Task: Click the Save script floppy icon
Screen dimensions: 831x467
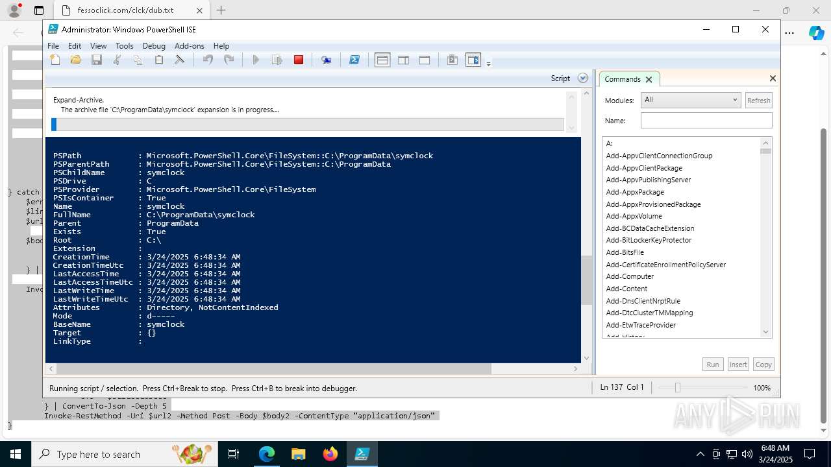Action: [x=97, y=60]
